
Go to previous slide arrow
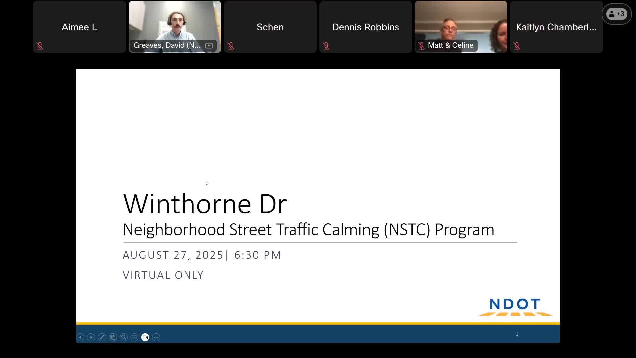tap(80, 337)
